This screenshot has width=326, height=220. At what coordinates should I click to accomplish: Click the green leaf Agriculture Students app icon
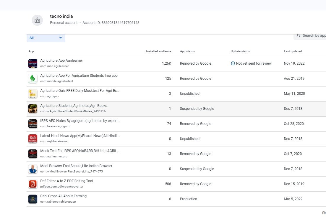[x=33, y=79]
